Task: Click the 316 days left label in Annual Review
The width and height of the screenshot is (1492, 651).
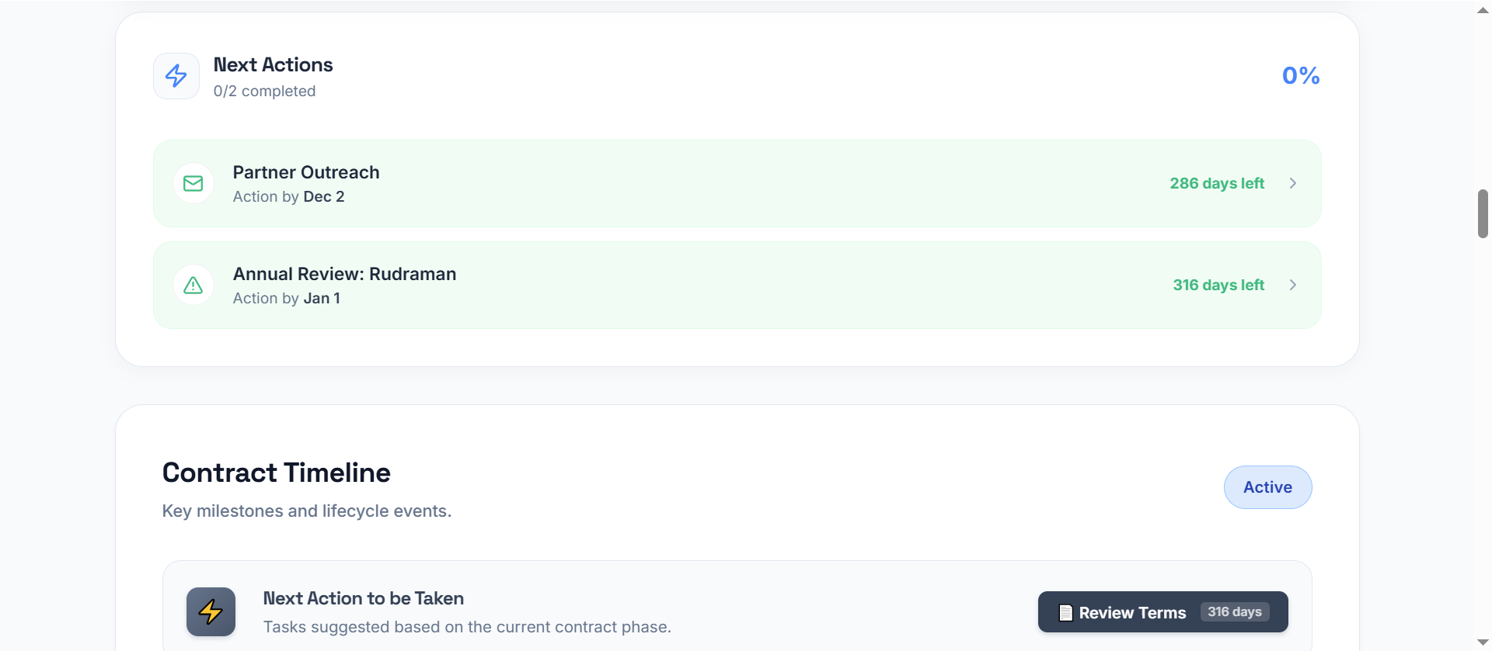Action: pos(1218,285)
